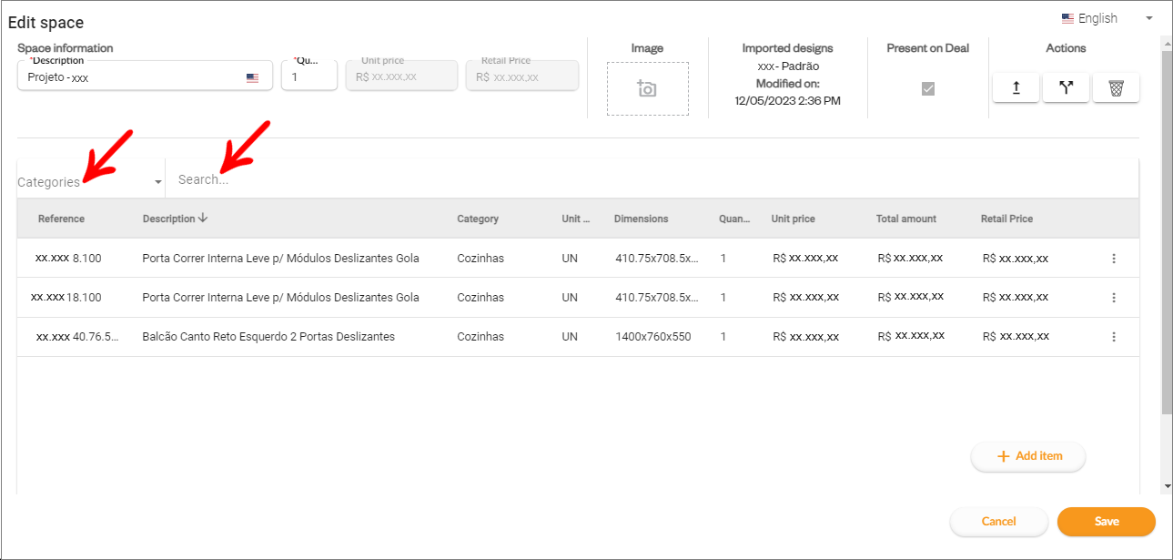Toggle the Present on Deal checkbox

pyautogui.click(x=928, y=88)
